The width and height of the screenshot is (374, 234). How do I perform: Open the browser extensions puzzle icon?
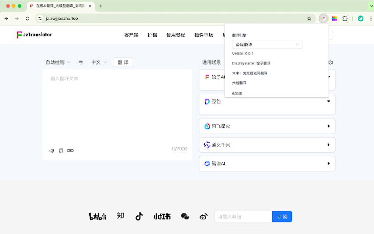(345, 18)
